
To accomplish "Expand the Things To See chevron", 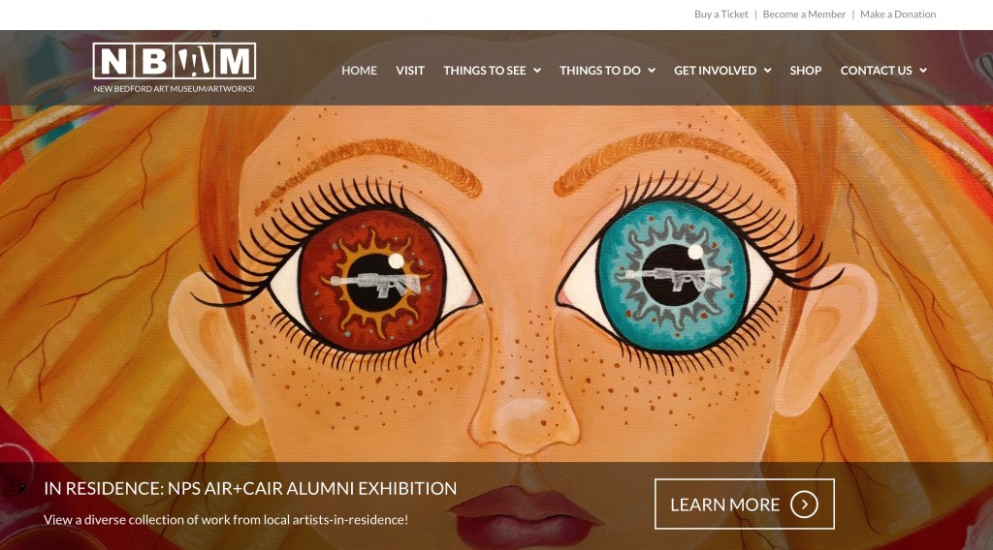I will pyautogui.click(x=537, y=70).
